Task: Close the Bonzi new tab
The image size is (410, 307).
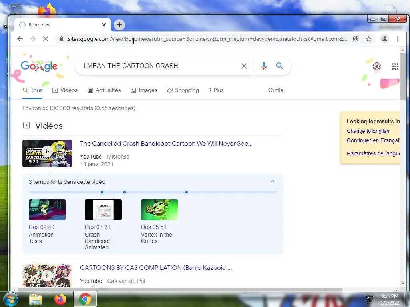Action: pos(104,25)
